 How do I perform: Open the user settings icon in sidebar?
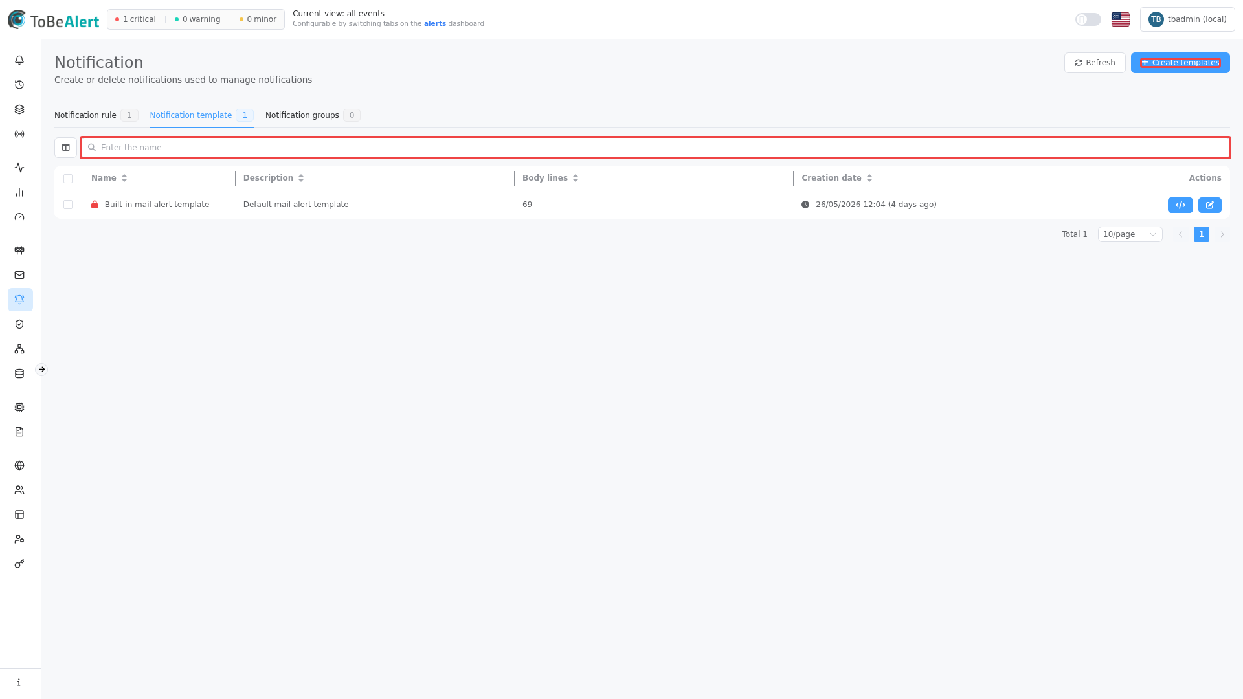click(19, 539)
